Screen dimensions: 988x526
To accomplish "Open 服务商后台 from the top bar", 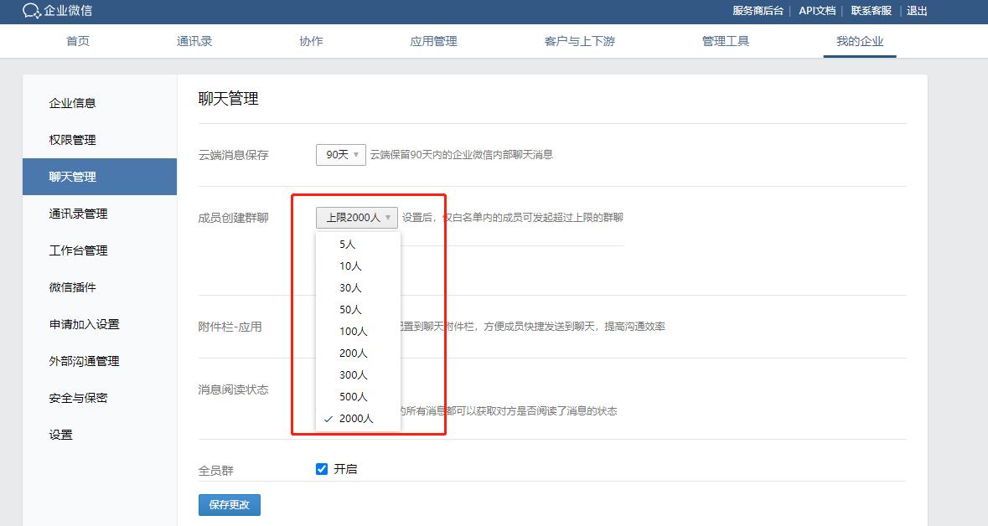I will point(757,11).
